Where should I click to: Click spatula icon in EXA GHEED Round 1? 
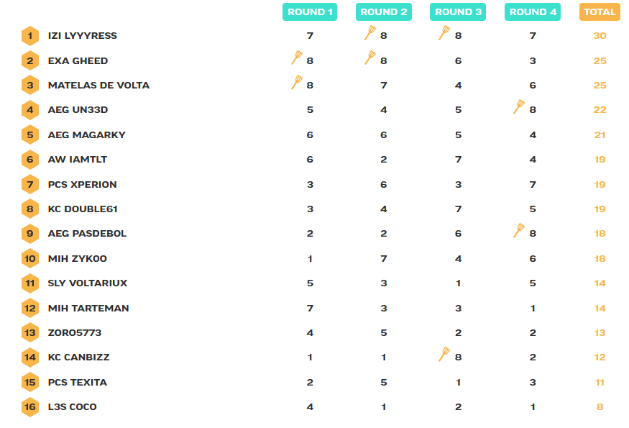coord(297,58)
